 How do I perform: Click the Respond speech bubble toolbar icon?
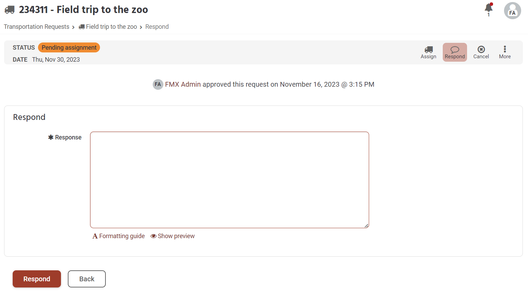[x=455, y=50]
